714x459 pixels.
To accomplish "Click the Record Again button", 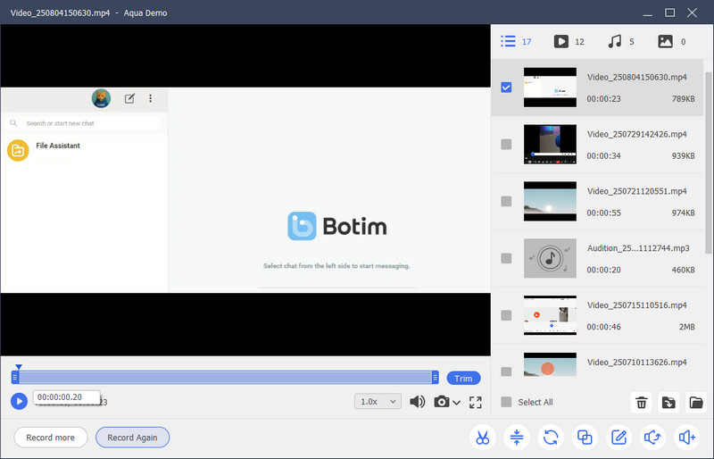I will coord(132,438).
